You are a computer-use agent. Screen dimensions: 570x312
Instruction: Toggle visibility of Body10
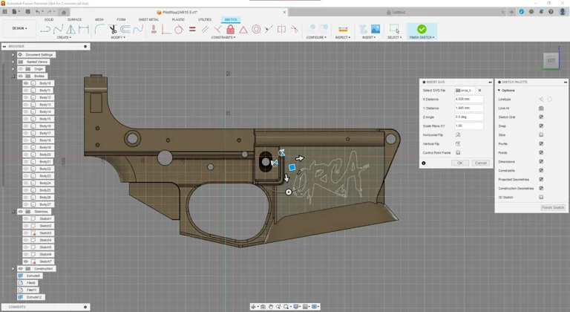click(x=26, y=83)
